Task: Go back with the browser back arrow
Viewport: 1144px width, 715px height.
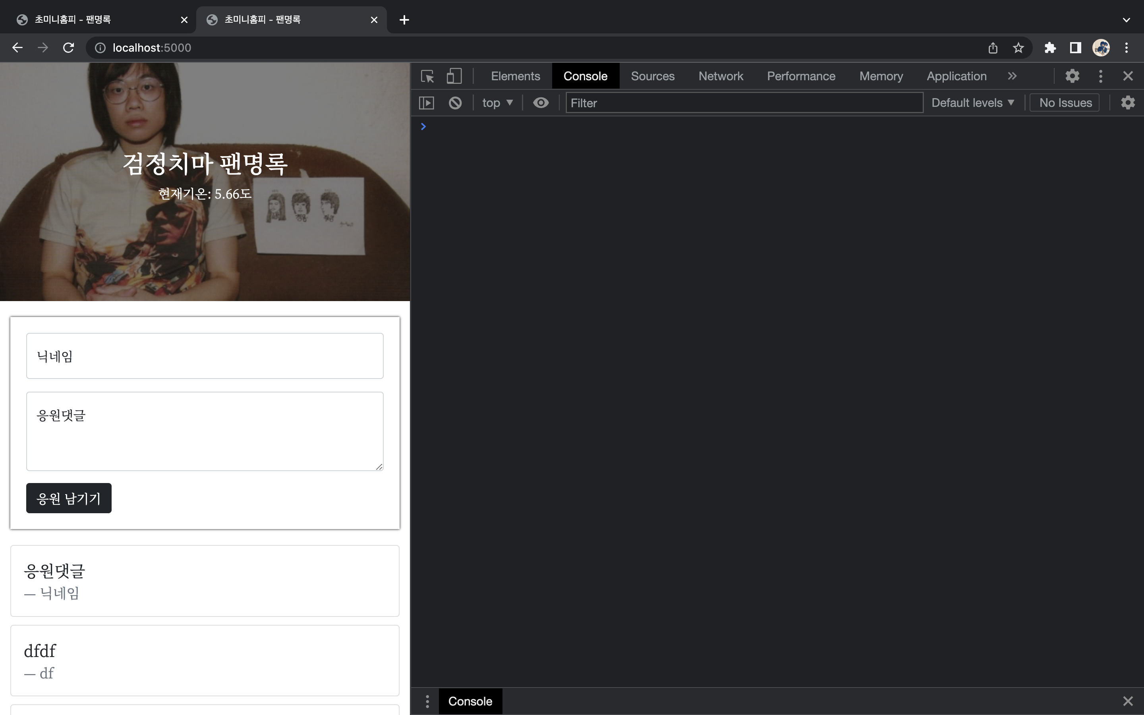Action: pyautogui.click(x=17, y=48)
